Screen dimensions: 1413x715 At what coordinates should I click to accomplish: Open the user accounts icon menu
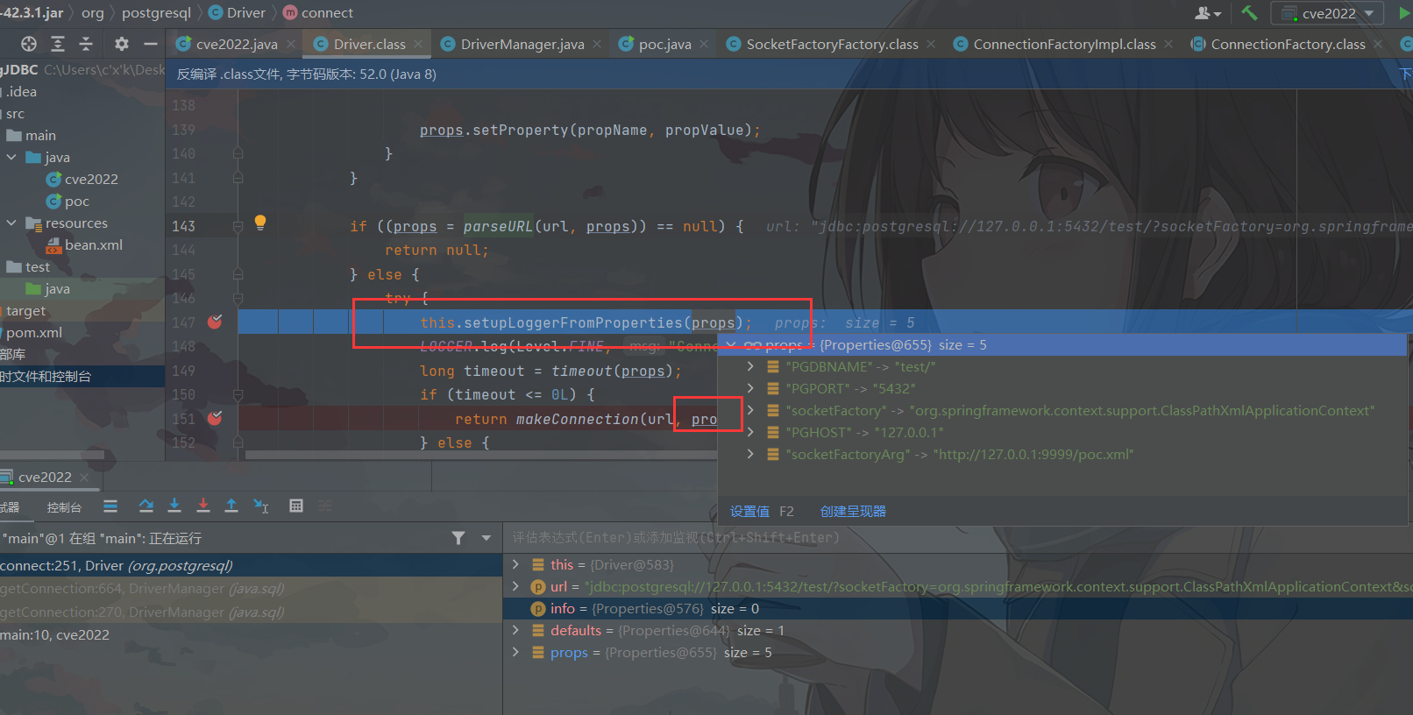1207,13
